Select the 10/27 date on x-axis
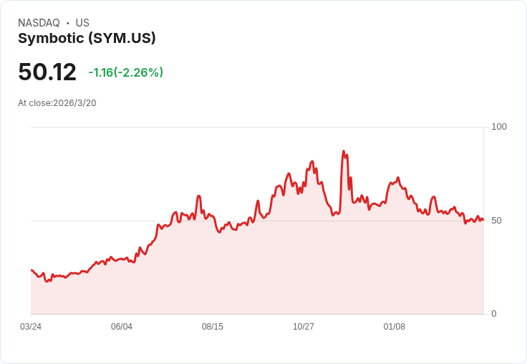The width and height of the screenshot is (527, 364). (304, 327)
